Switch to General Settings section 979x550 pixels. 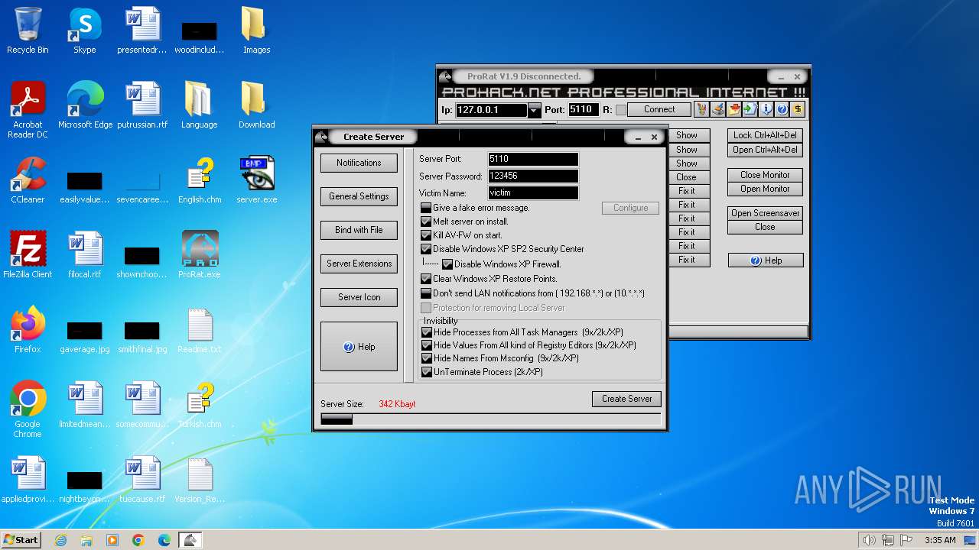coord(359,196)
